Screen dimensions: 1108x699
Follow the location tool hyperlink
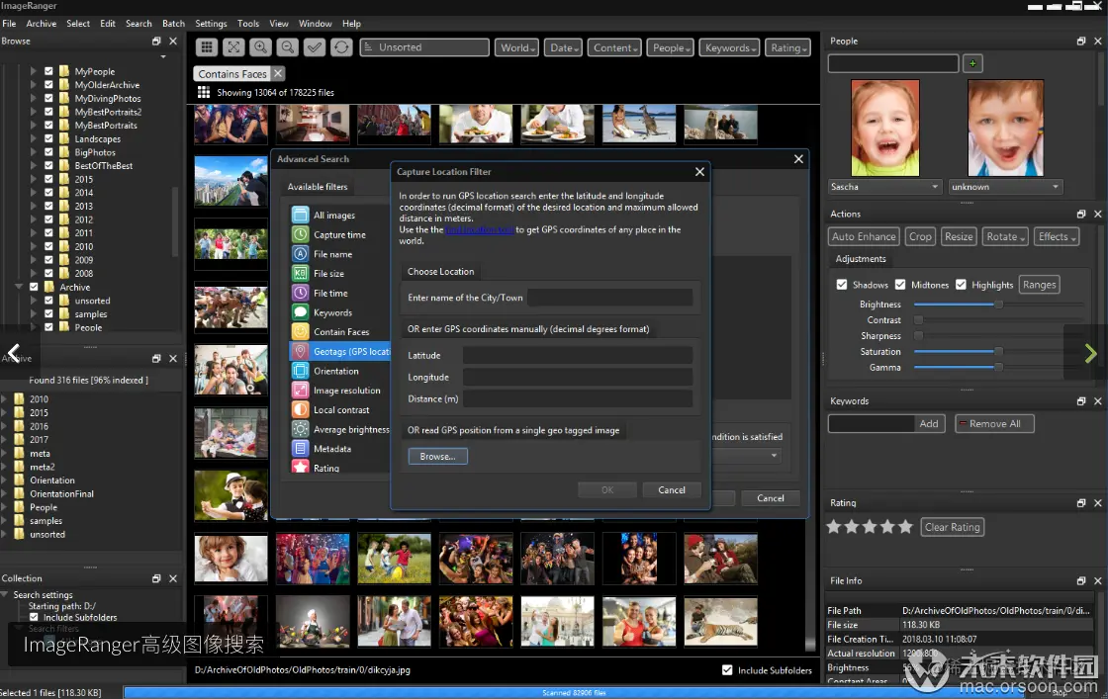click(479, 229)
